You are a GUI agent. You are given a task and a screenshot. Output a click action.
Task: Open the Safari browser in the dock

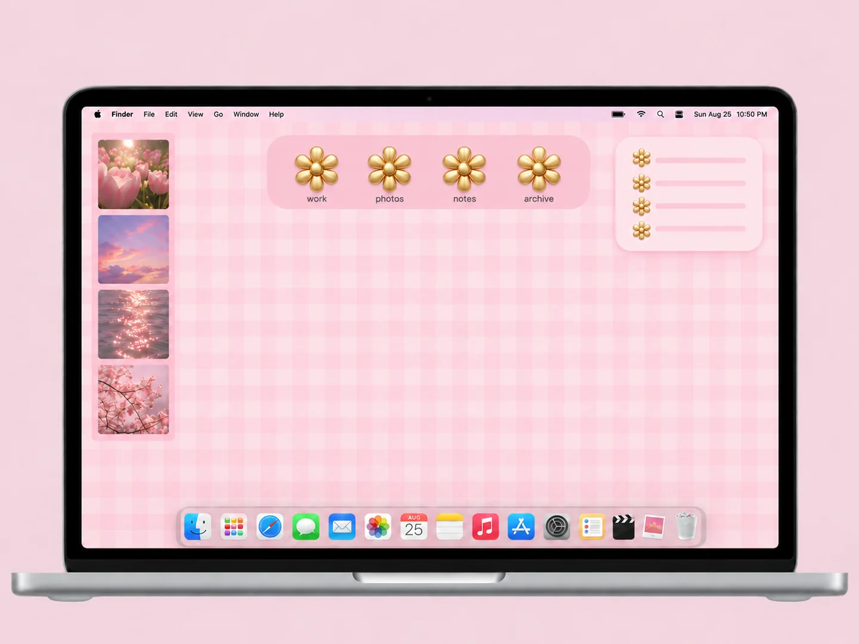point(270,527)
